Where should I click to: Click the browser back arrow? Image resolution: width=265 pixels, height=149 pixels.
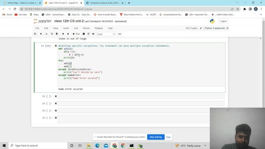tap(4, 9)
